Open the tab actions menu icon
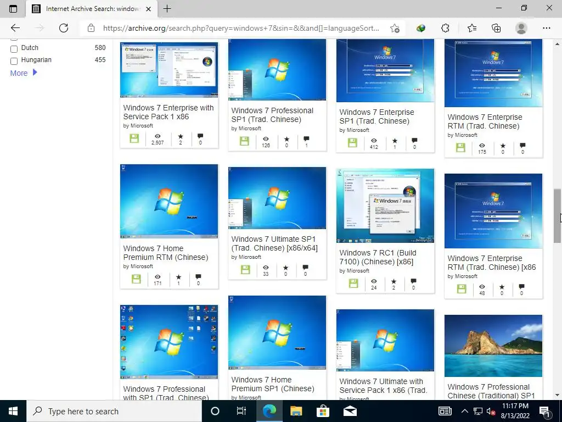This screenshot has height=422, width=562. pyautogui.click(x=13, y=9)
